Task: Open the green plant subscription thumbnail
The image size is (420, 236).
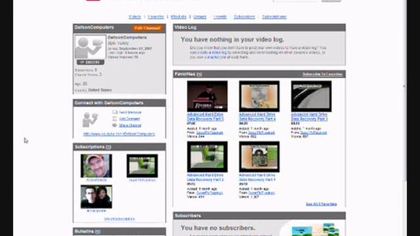Action: (142, 166)
